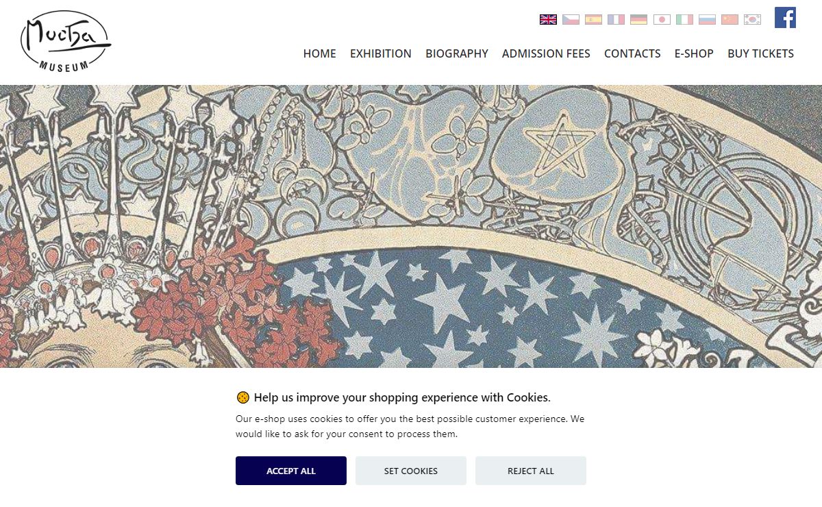Image resolution: width=822 pixels, height=507 pixels.
Task: Select the German flag language
Action: 638,19
